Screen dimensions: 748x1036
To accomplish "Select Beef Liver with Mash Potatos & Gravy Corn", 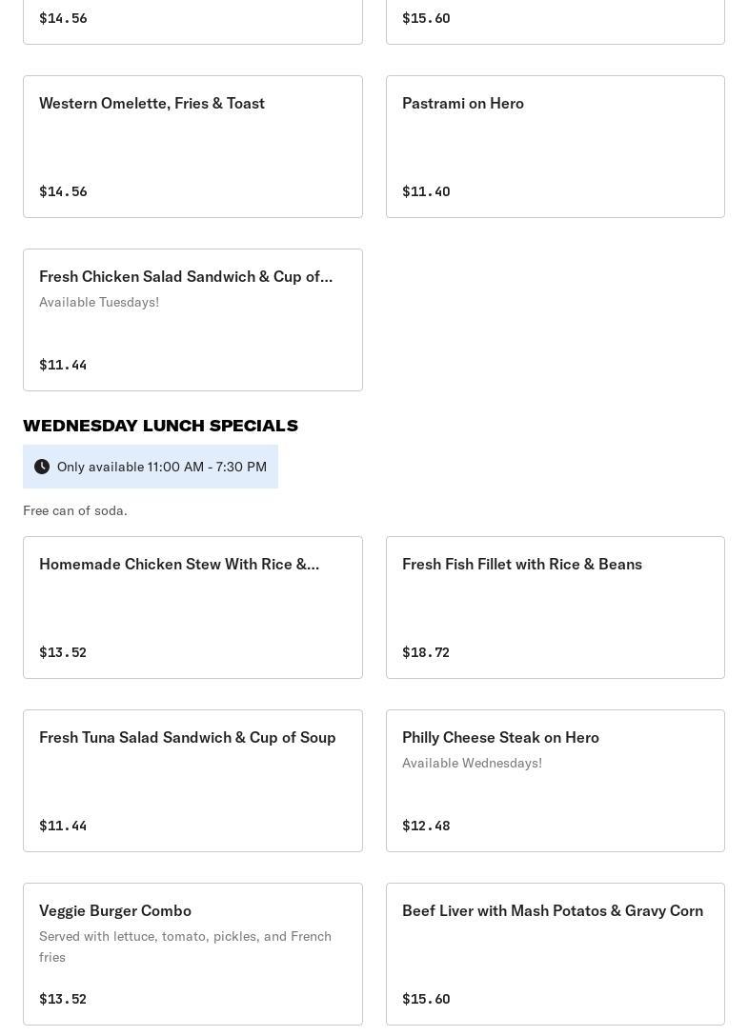I will coord(556,953).
